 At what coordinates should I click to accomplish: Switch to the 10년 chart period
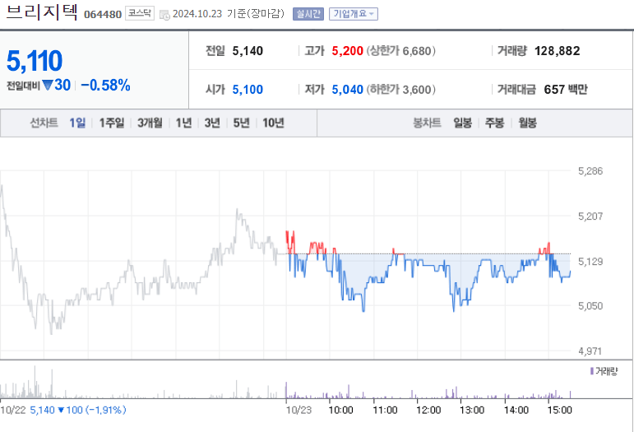pos(273,123)
